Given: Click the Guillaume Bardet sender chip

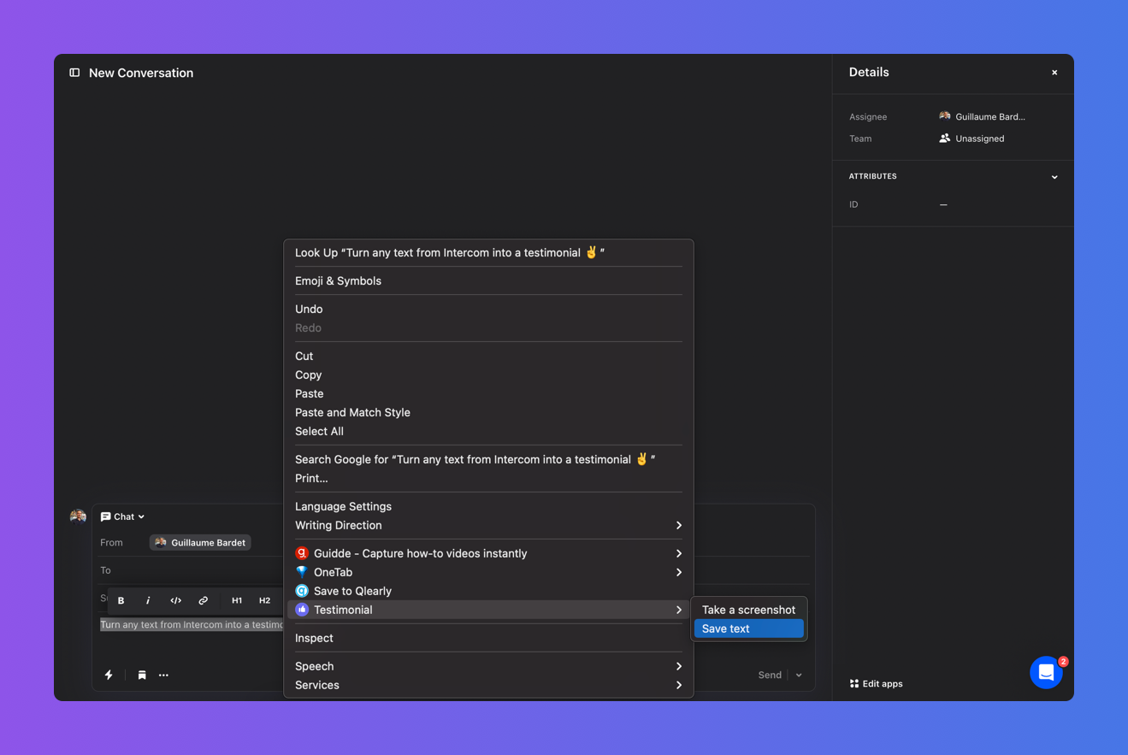Looking at the screenshot, I should point(200,542).
